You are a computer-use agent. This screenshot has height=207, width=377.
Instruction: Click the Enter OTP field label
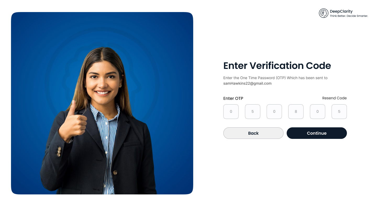[233, 99]
